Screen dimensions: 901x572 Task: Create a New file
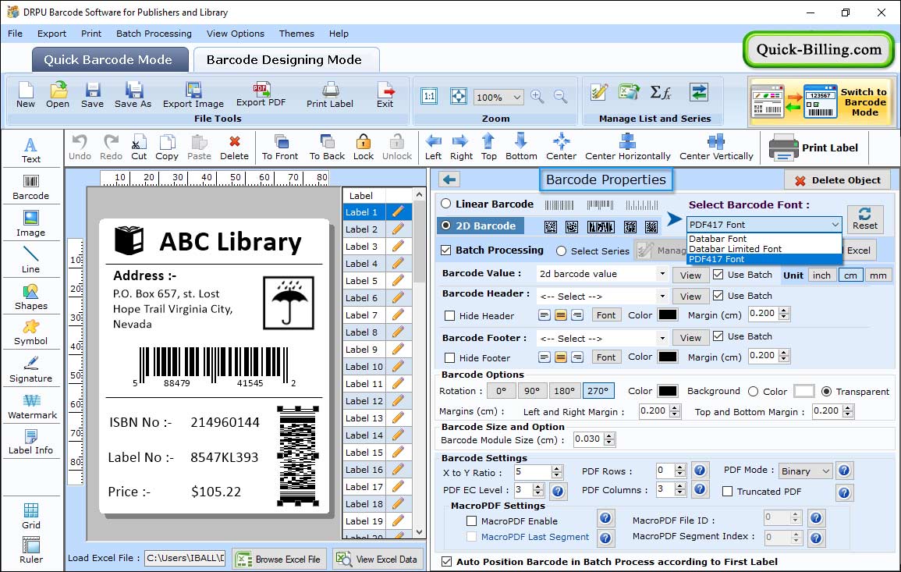point(26,95)
